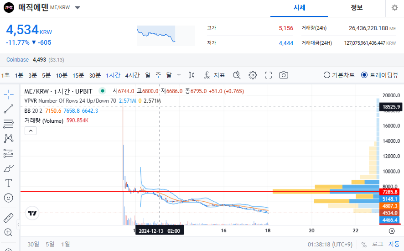Open the ME/KRW market dropdown arrow
Viewport: 404px width, 251px height.
pos(78,8)
